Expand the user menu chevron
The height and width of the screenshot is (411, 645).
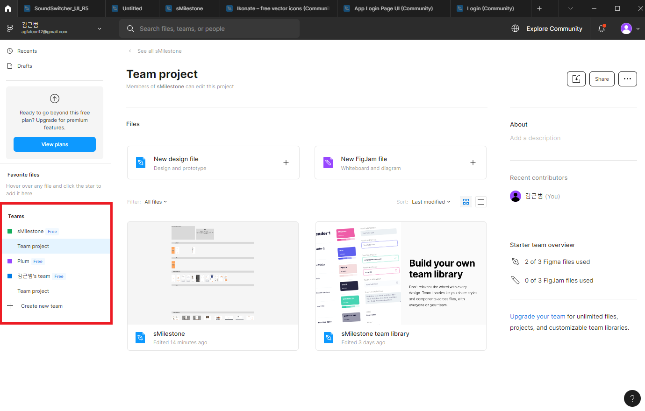(638, 29)
